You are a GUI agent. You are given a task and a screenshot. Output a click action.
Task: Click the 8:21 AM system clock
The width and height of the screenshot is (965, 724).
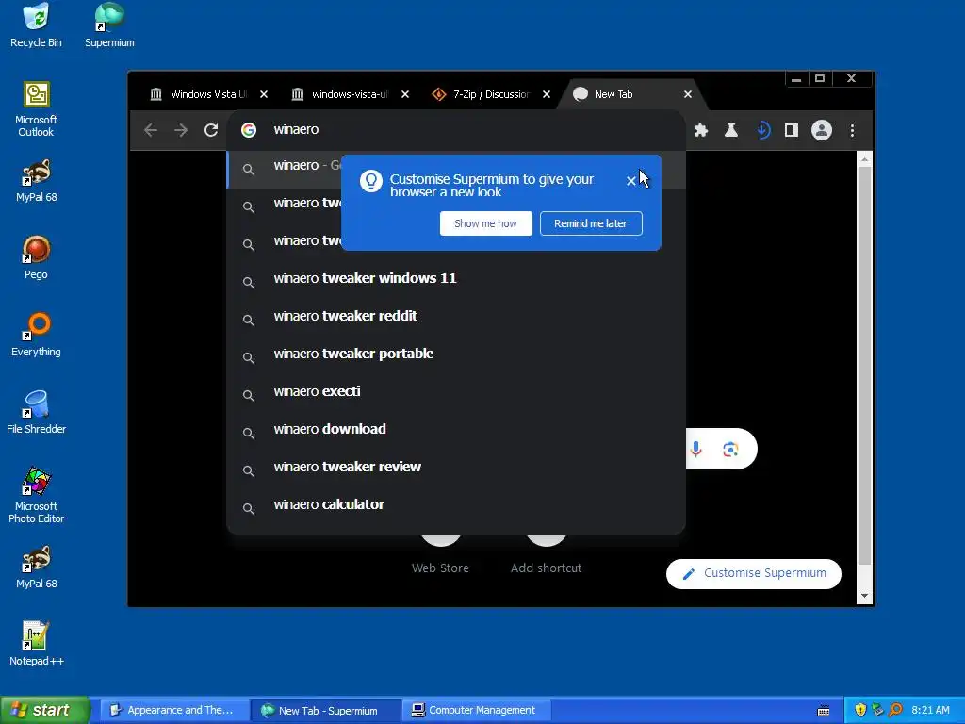(930, 711)
